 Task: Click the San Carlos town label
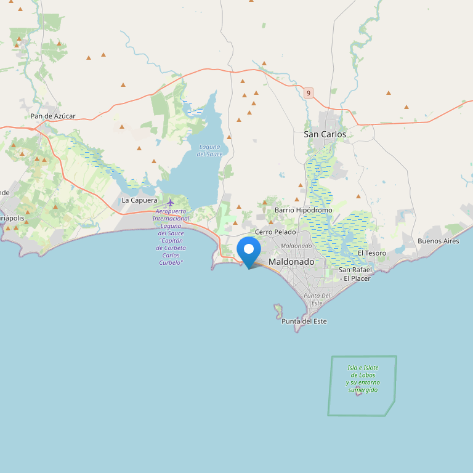pyautogui.click(x=325, y=134)
